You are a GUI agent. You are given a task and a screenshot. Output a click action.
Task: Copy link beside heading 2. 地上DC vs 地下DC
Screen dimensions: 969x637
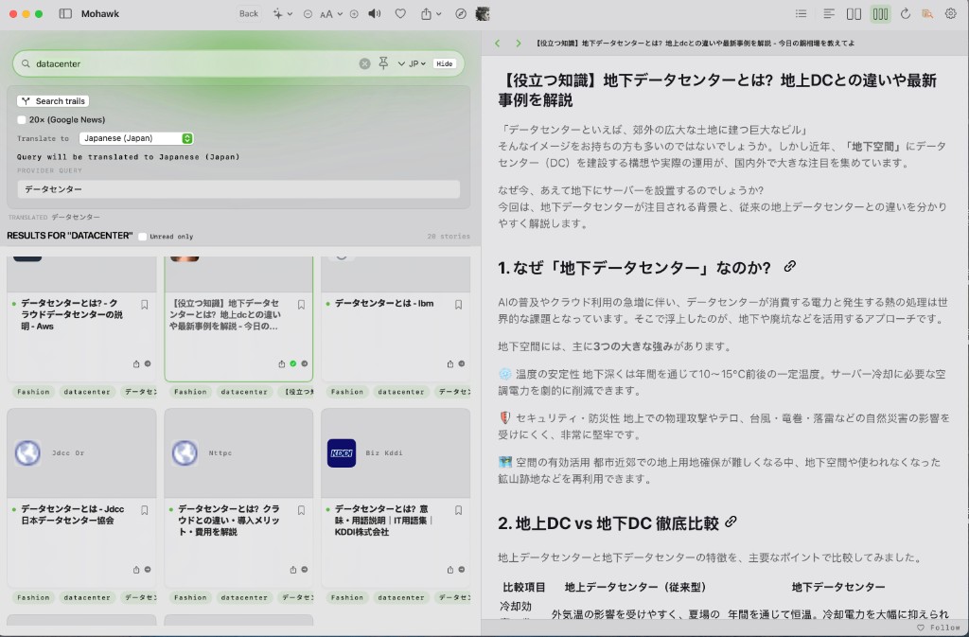[731, 522]
